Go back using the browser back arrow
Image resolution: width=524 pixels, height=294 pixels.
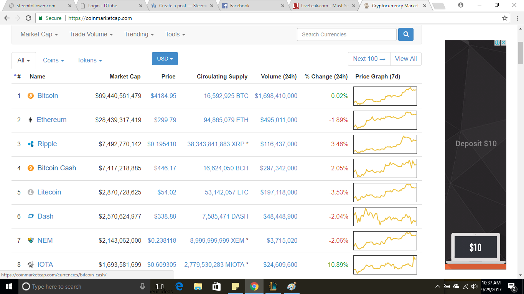[7, 18]
